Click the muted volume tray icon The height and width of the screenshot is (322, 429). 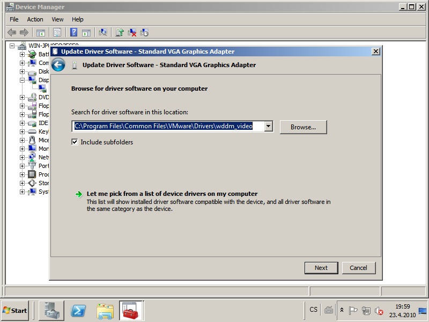pyautogui.click(x=379, y=311)
